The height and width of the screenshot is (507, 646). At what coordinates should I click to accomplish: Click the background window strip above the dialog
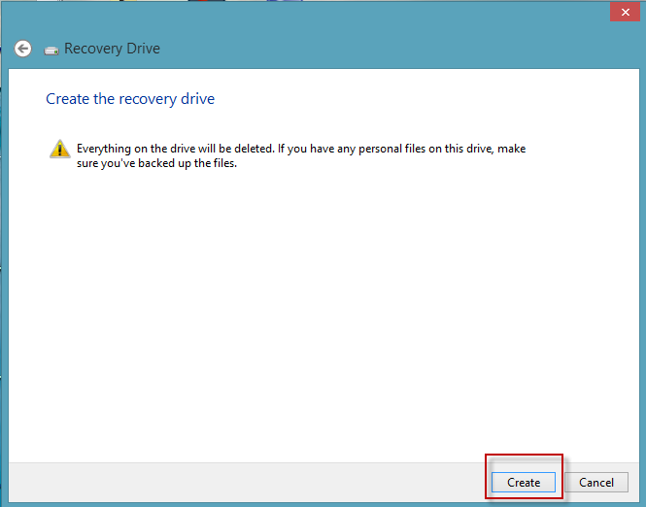(x=165, y=0)
